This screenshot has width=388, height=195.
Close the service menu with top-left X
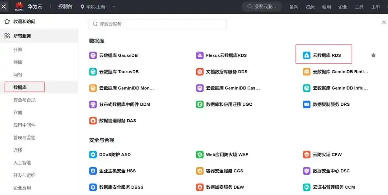click(4, 6)
